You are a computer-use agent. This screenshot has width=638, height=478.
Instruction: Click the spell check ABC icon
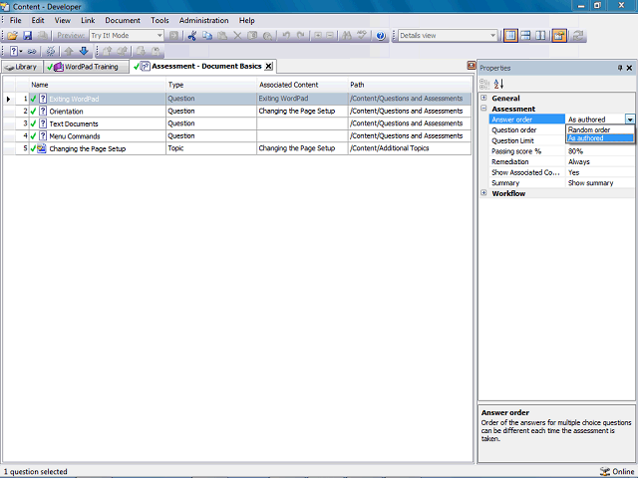pyautogui.click(x=362, y=36)
